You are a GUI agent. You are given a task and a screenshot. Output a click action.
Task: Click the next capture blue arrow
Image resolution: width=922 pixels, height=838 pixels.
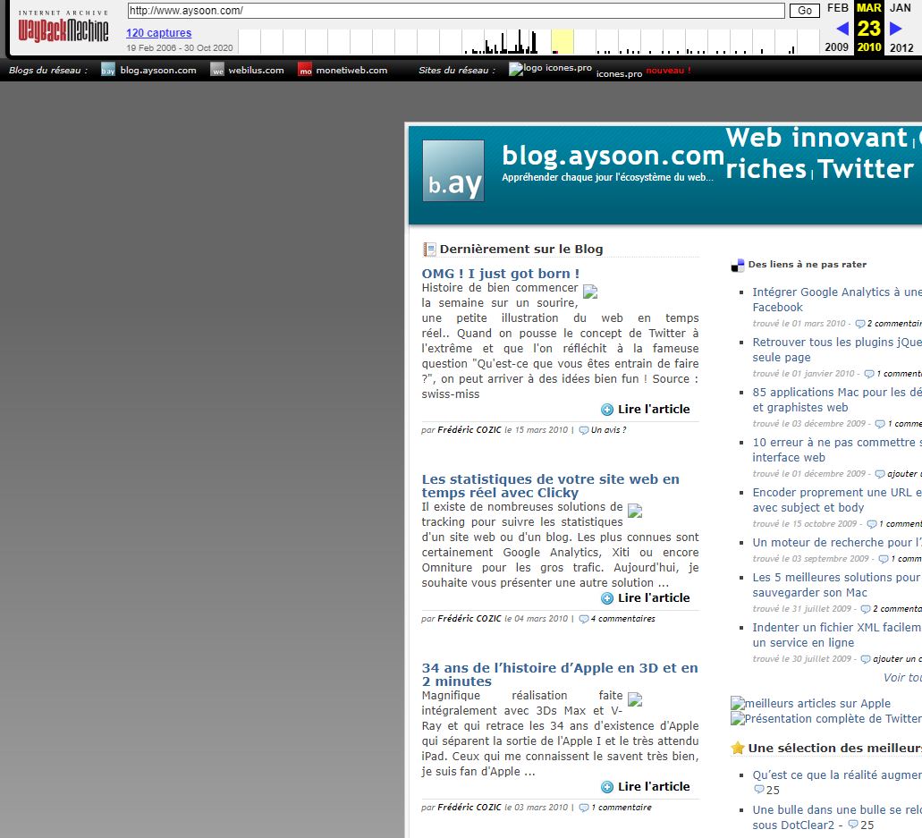tap(896, 29)
